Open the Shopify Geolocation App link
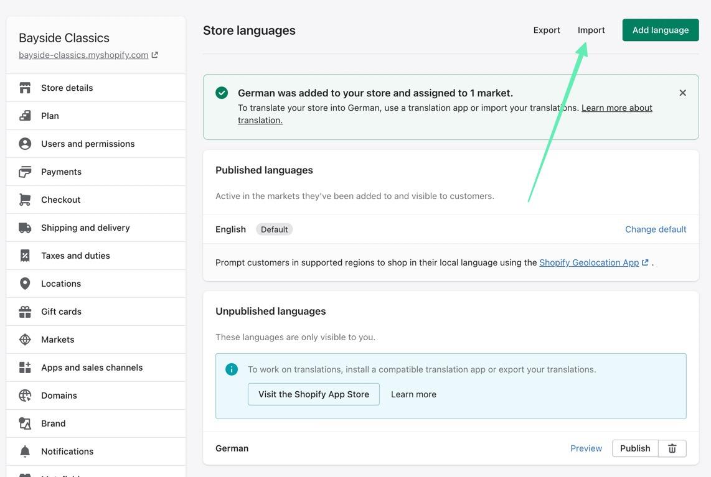711x477 pixels. (x=589, y=262)
